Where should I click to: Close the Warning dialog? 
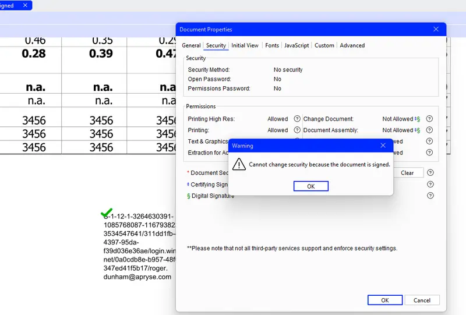pyautogui.click(x=383, y=146)
